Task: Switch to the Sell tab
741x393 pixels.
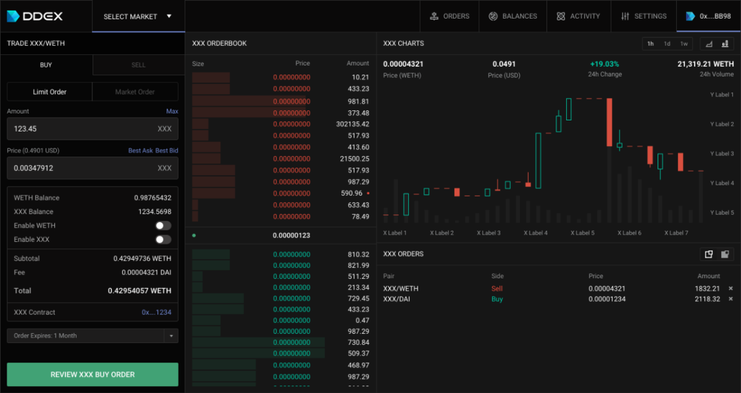Action: point(139,65)
